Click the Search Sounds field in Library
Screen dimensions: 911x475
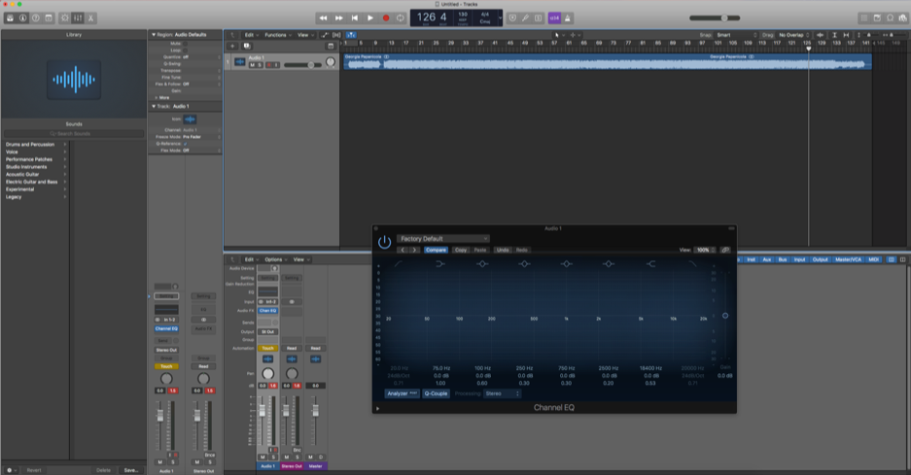(74, 133)
